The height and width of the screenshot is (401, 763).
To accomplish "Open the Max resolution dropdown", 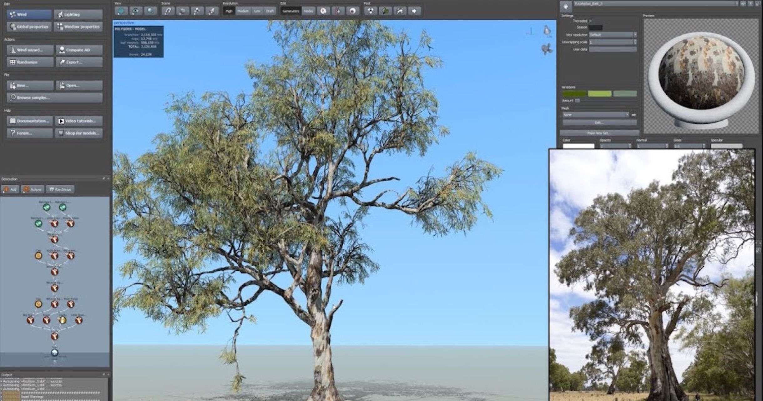I will [613, 35].
